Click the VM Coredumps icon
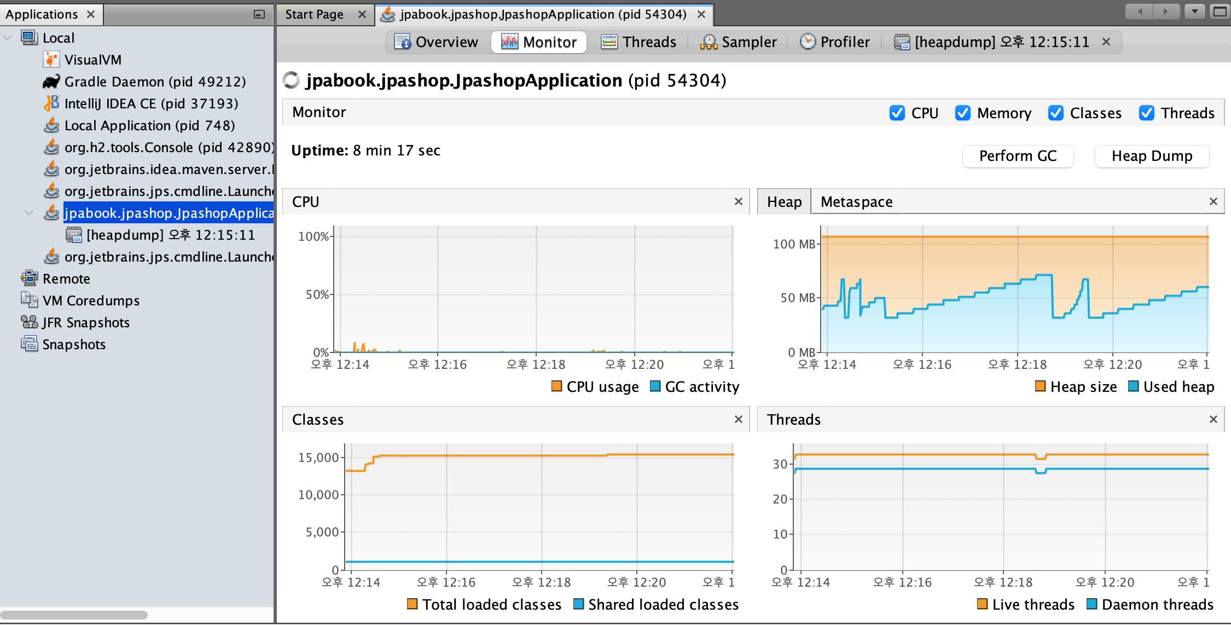The image size is (1231, 625). click(x=29, y=300)
